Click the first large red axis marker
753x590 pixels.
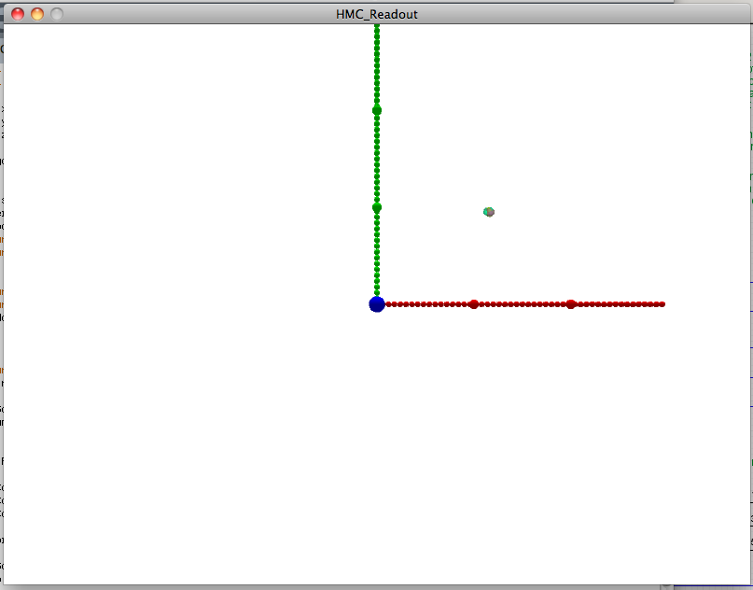tap(474, 304)
